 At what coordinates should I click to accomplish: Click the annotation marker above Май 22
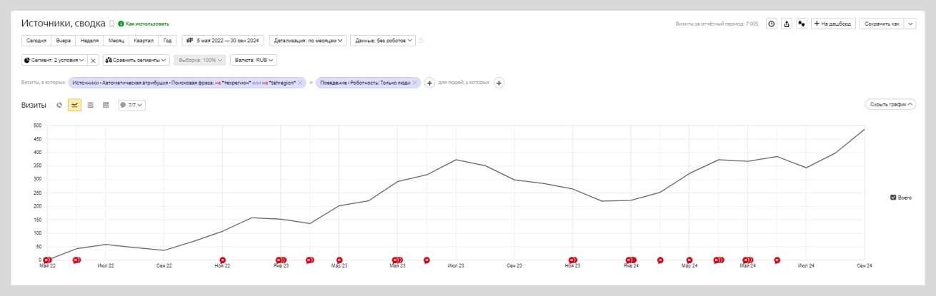pos(48,260)
